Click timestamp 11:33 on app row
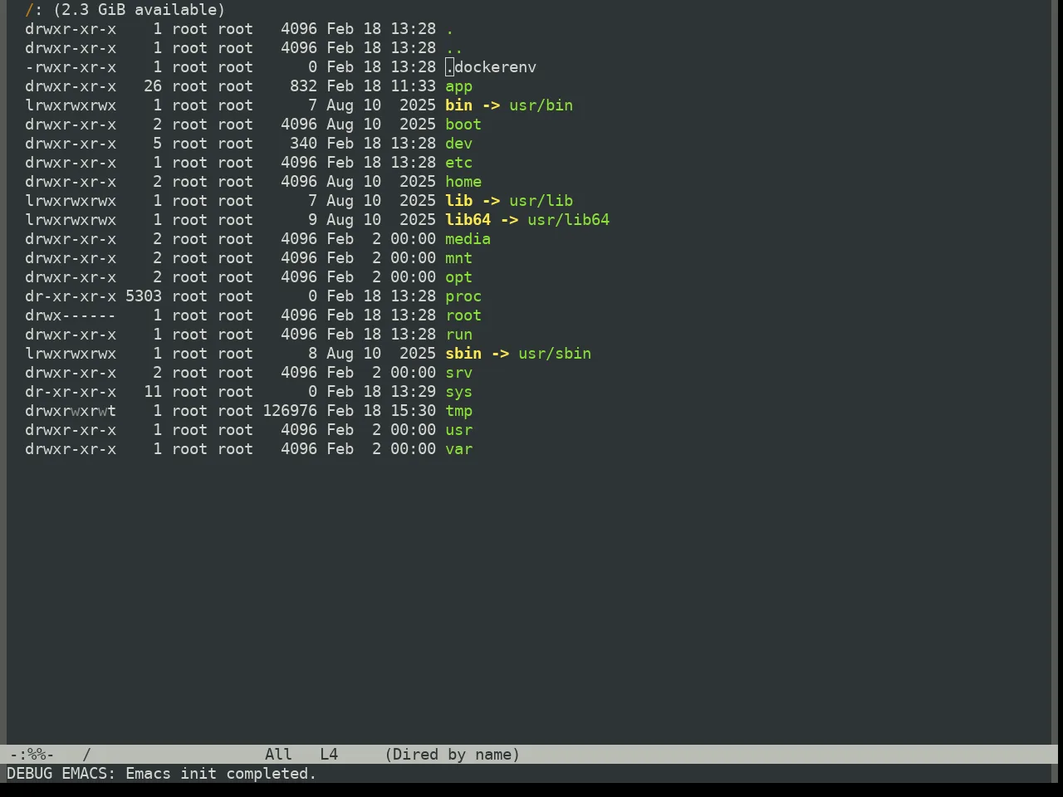This screenshot has width=1063, height=797. 413,86
